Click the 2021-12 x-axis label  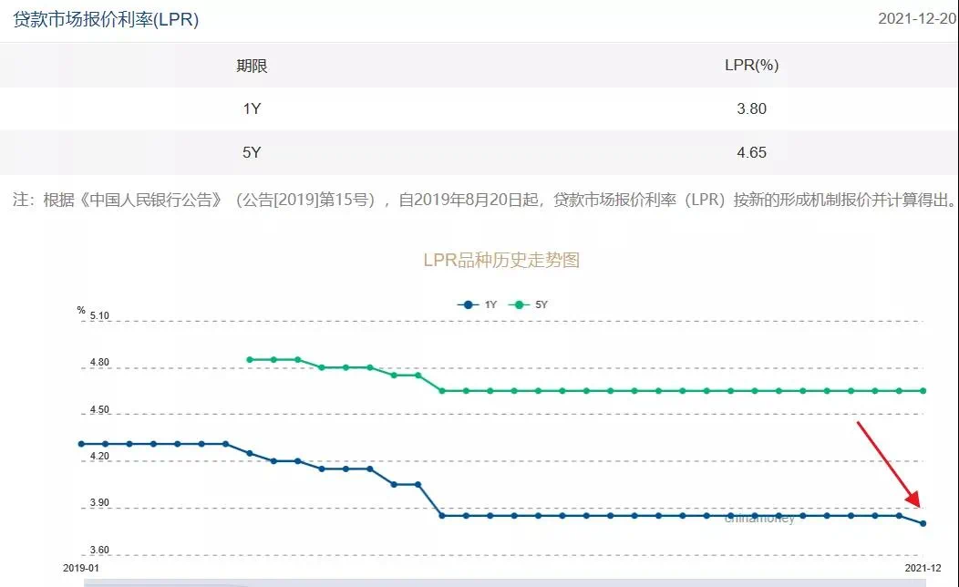(x=923, y=568)
